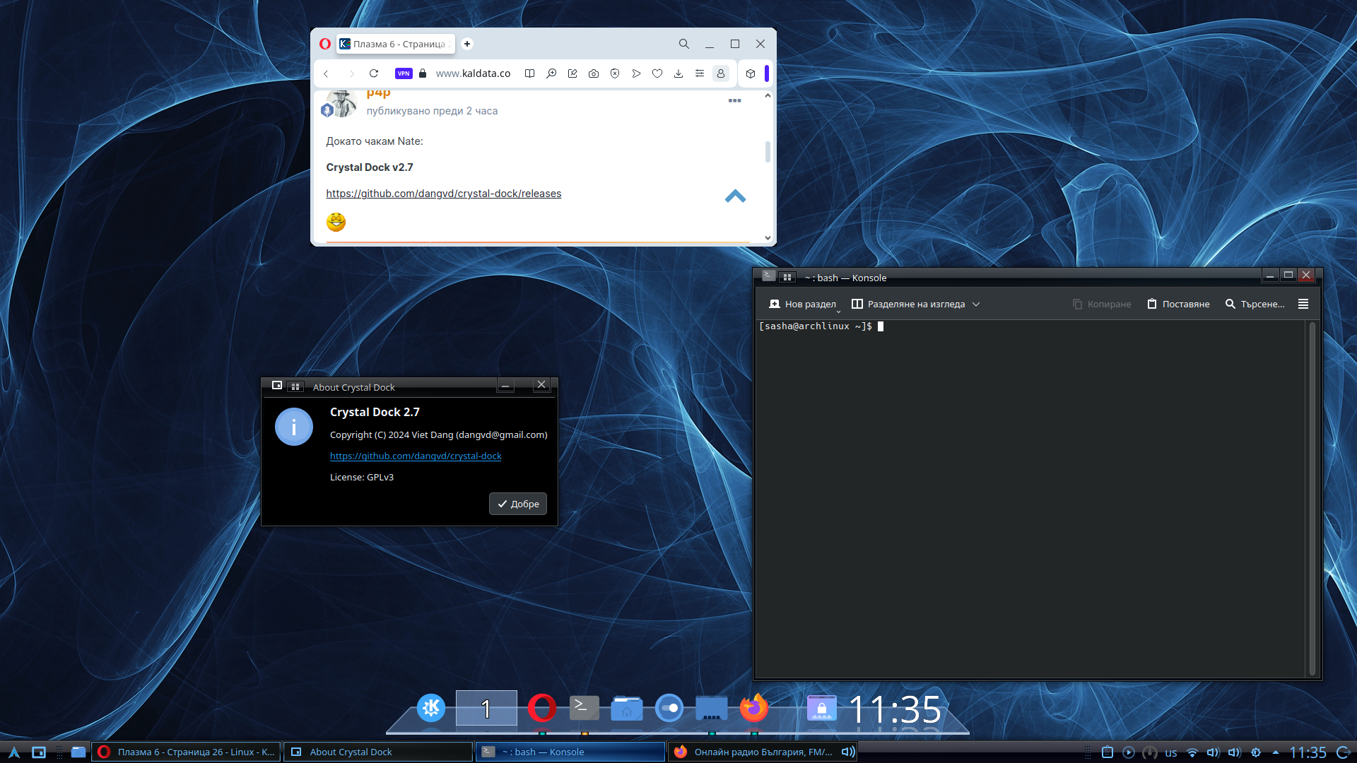Toggle the Opera VPN badge

pyautogui.click(x=404, y=73)
